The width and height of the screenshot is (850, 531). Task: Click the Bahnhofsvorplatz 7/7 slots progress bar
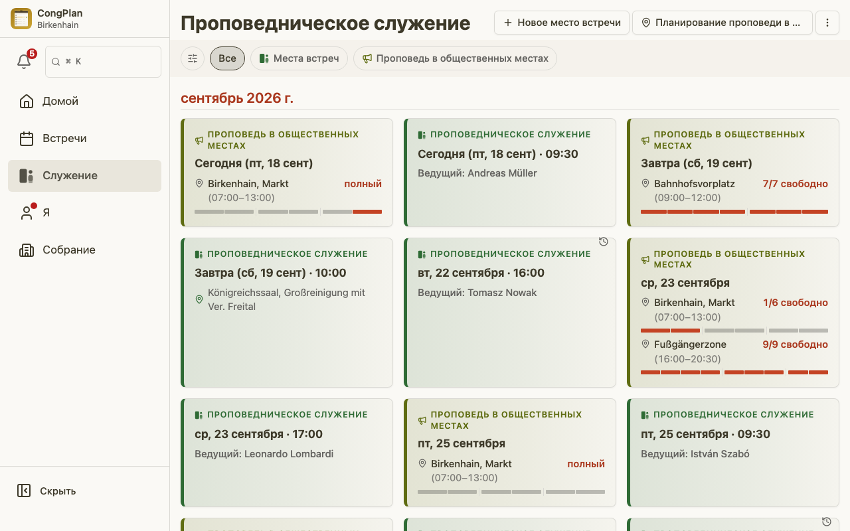734,212
